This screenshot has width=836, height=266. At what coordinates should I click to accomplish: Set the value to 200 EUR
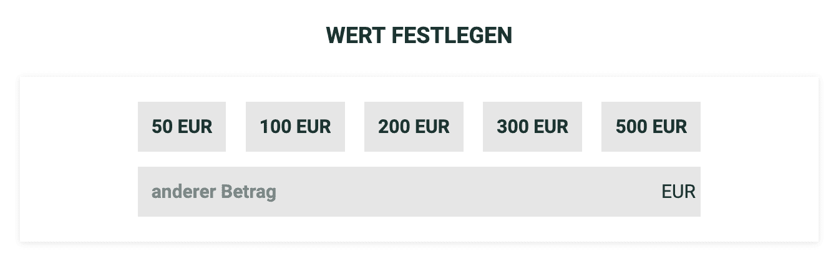tap(414, 127)
